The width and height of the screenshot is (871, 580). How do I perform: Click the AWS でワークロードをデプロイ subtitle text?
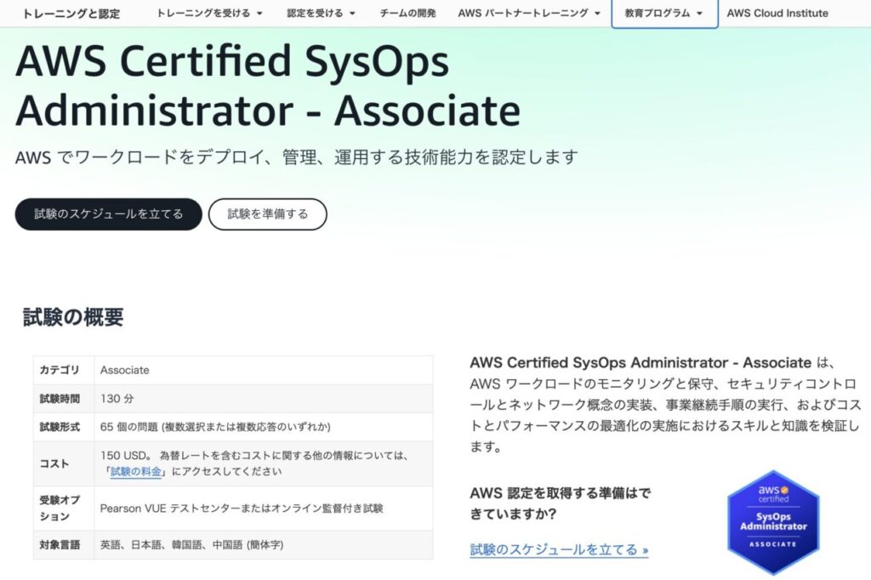click(x=297, y=157)
